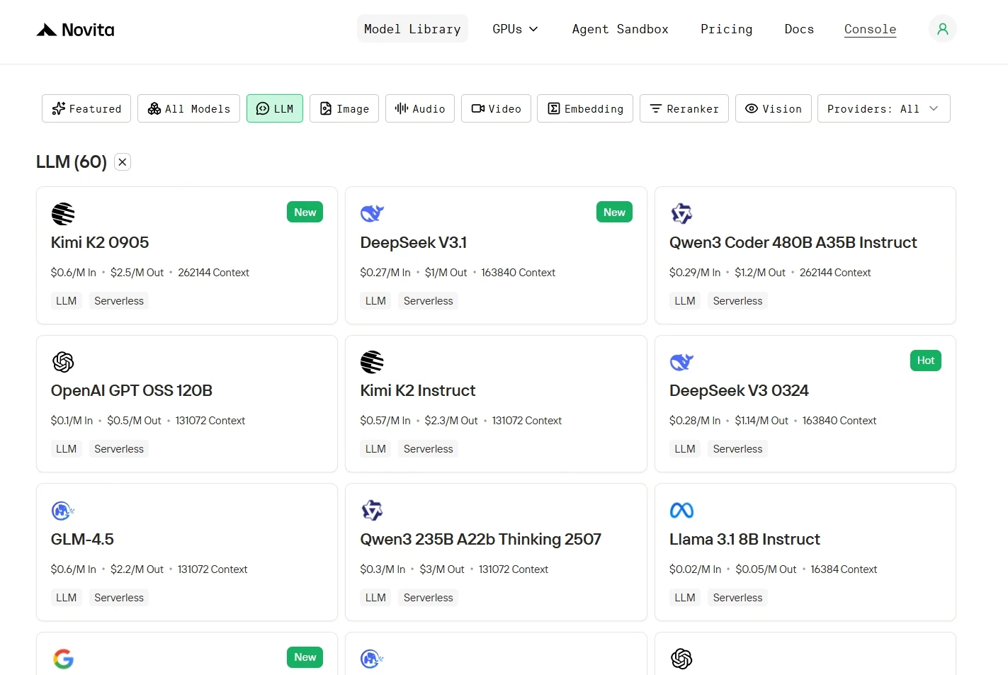The height and width of the screenshot is (675, 1008).
Task: Click the DeepSeek V3 0324 whale logo
Action: click(681, 362)
